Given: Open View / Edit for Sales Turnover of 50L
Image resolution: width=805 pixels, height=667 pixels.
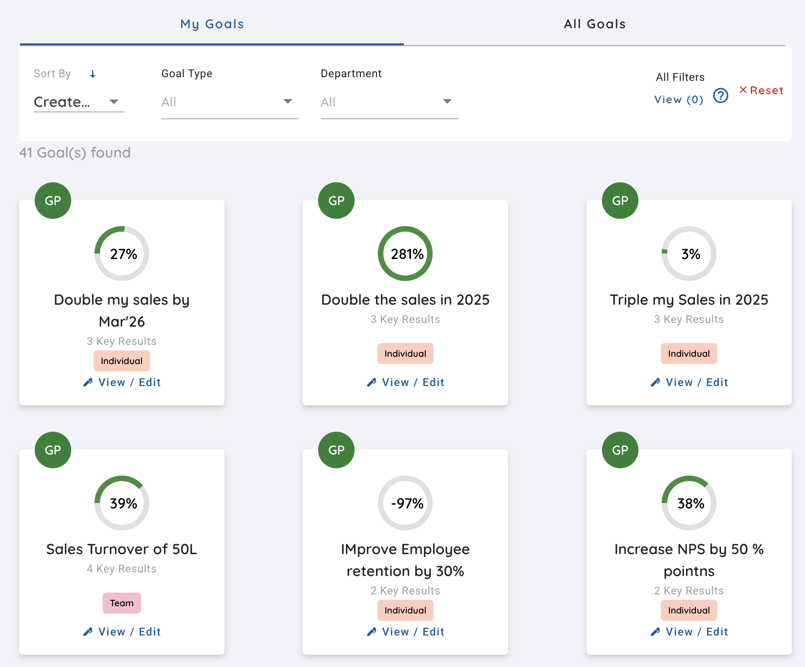Looking at the screenshot, I should (x=129, y=632).
